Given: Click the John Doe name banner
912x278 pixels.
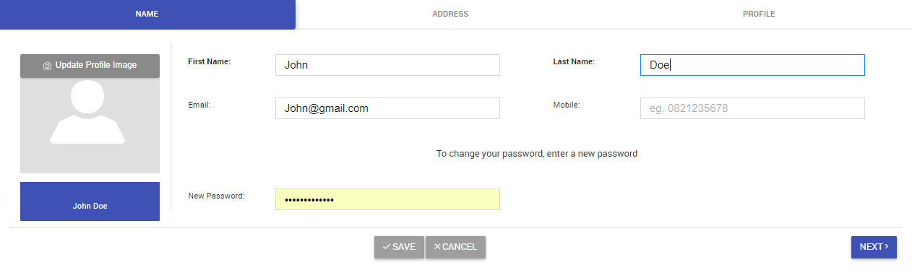Looking at the screenshot, I should point(90,201).
